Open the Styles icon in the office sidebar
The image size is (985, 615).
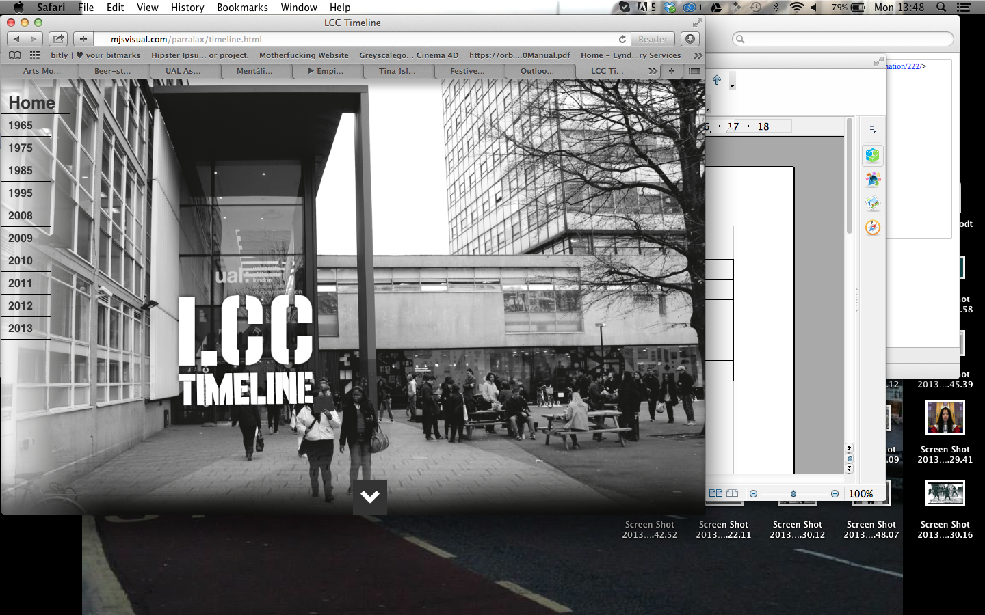click(872, 180)
